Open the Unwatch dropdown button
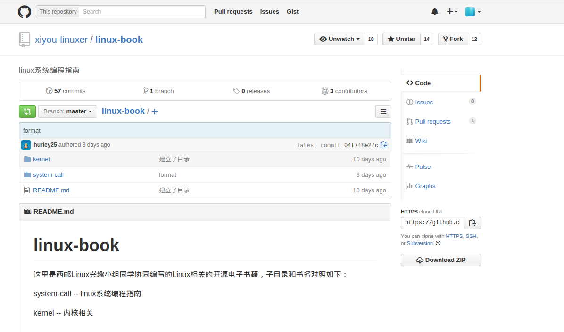 (x=340, y=39)
